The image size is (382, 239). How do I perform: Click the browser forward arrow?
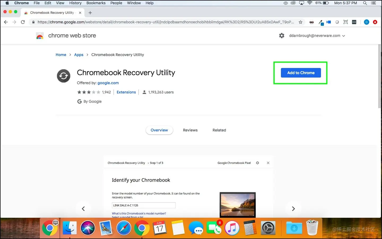[14, 22]
